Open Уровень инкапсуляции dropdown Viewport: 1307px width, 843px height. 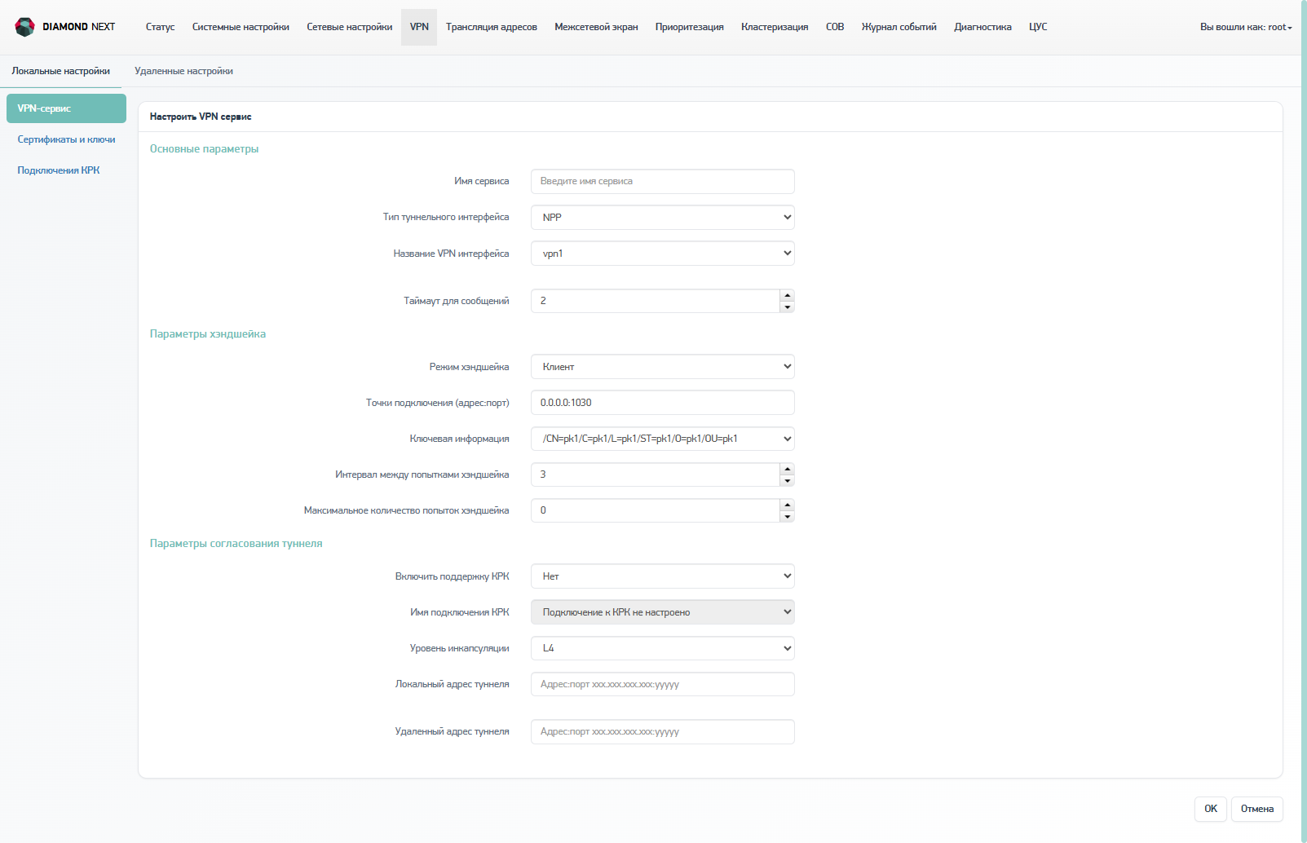pyautogui.click(x=662, y=648)
